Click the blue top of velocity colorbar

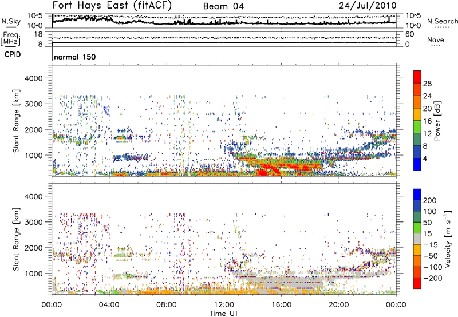(x=417, y=195)
